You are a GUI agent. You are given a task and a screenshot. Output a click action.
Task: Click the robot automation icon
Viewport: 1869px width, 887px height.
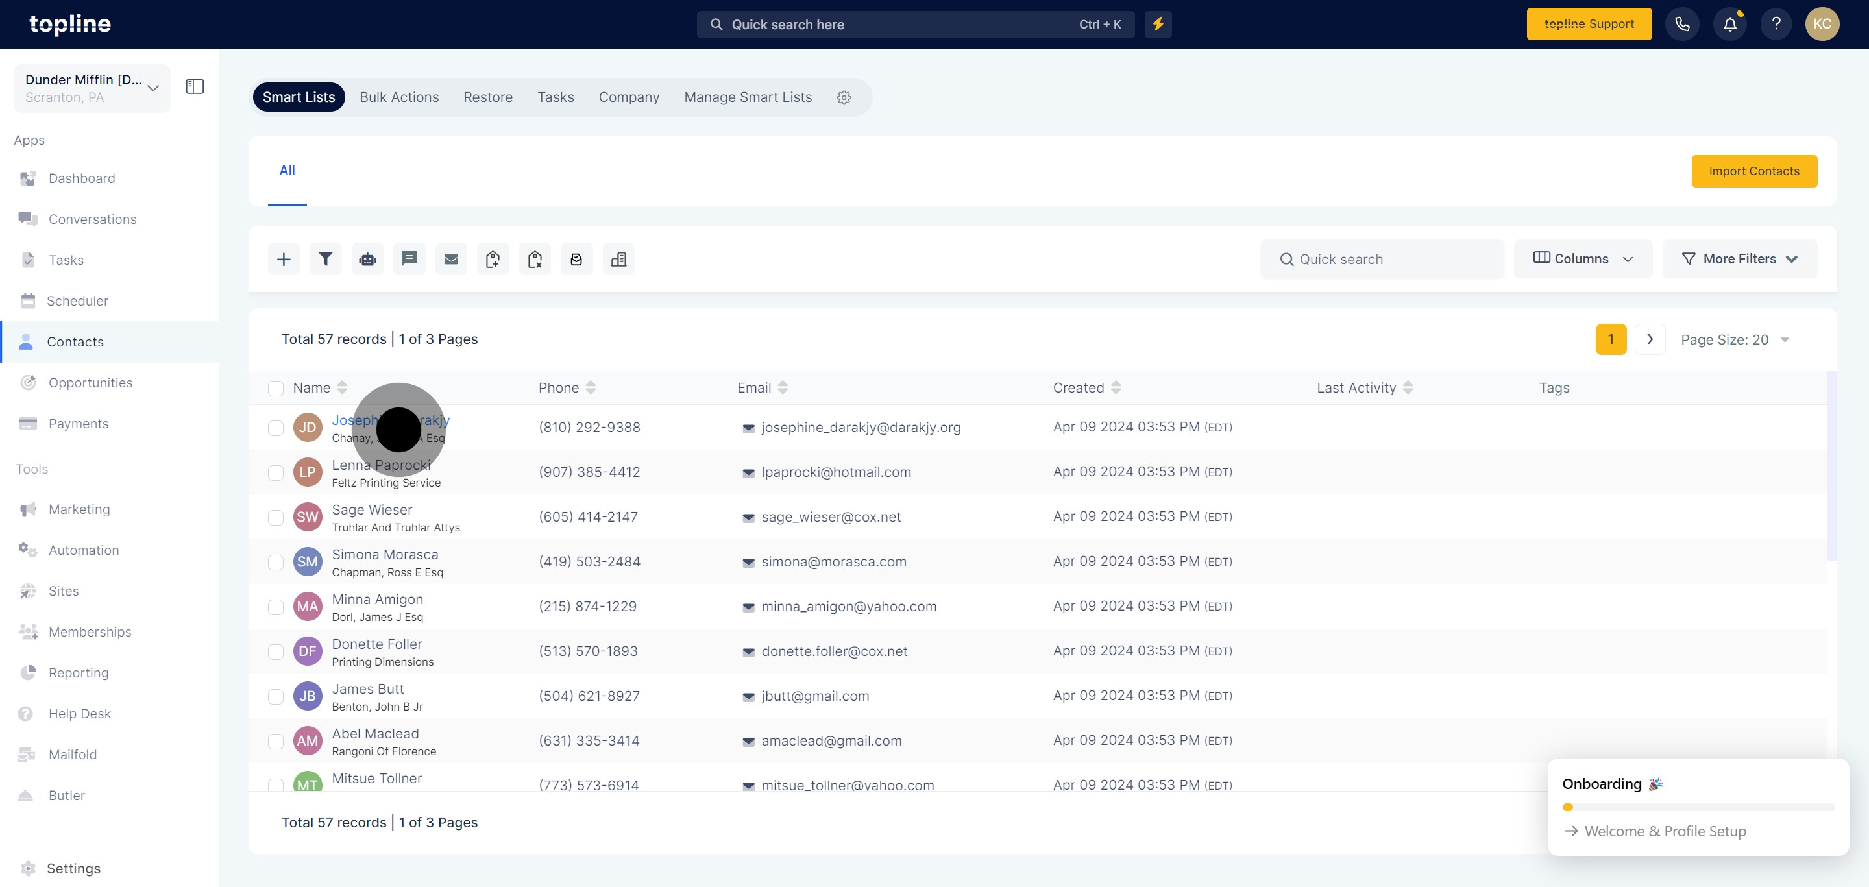point(368,259)
